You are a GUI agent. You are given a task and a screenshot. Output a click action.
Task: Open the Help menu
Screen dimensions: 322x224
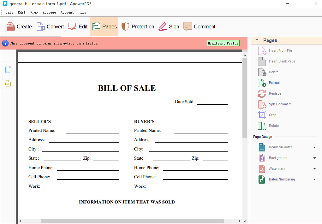point(82,12)
